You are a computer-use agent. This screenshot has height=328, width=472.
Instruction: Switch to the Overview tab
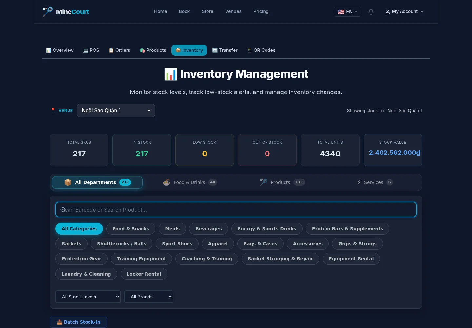click(x=60, y=50)
